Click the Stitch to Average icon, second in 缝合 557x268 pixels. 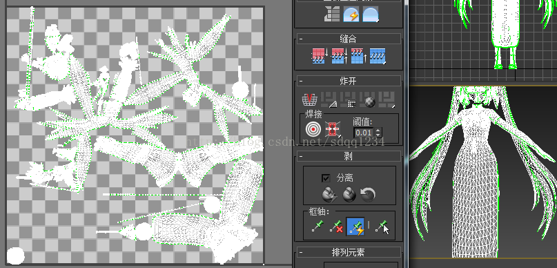click(340, 56)
